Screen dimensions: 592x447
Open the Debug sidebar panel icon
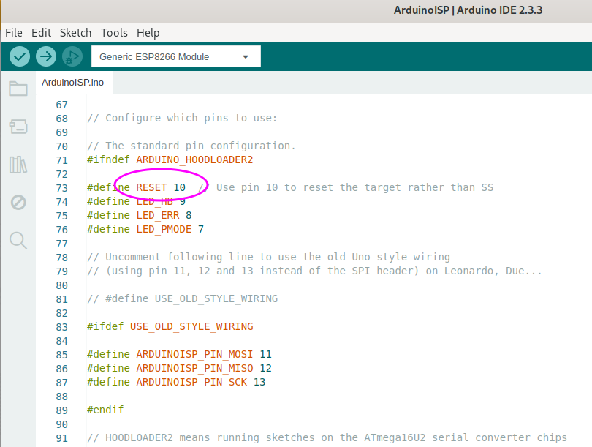pyautogui.click(x=18, y=203)
